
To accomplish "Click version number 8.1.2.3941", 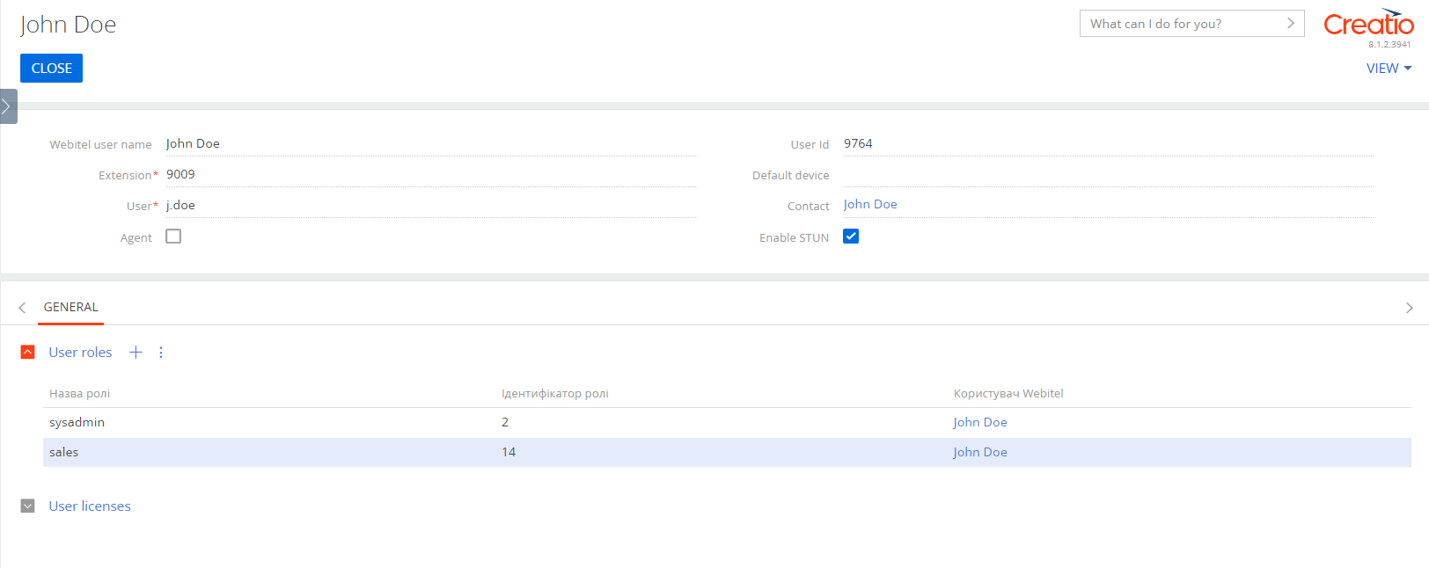I will (x=1389, y=45).
